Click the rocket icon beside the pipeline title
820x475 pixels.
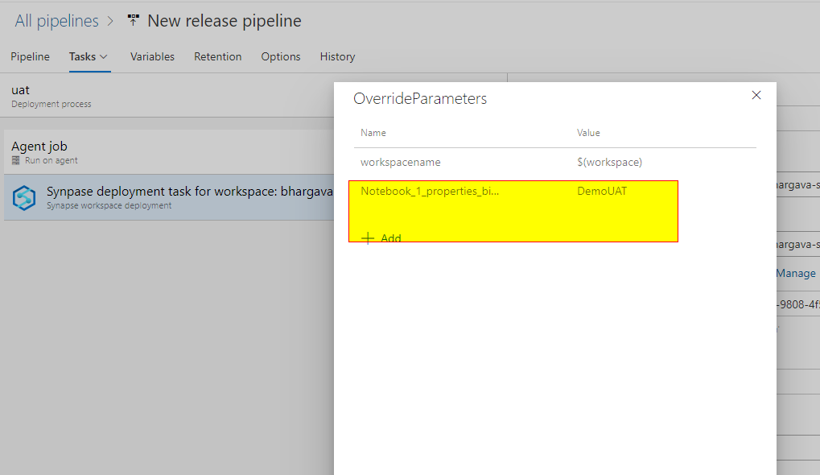tap(133, 20)
